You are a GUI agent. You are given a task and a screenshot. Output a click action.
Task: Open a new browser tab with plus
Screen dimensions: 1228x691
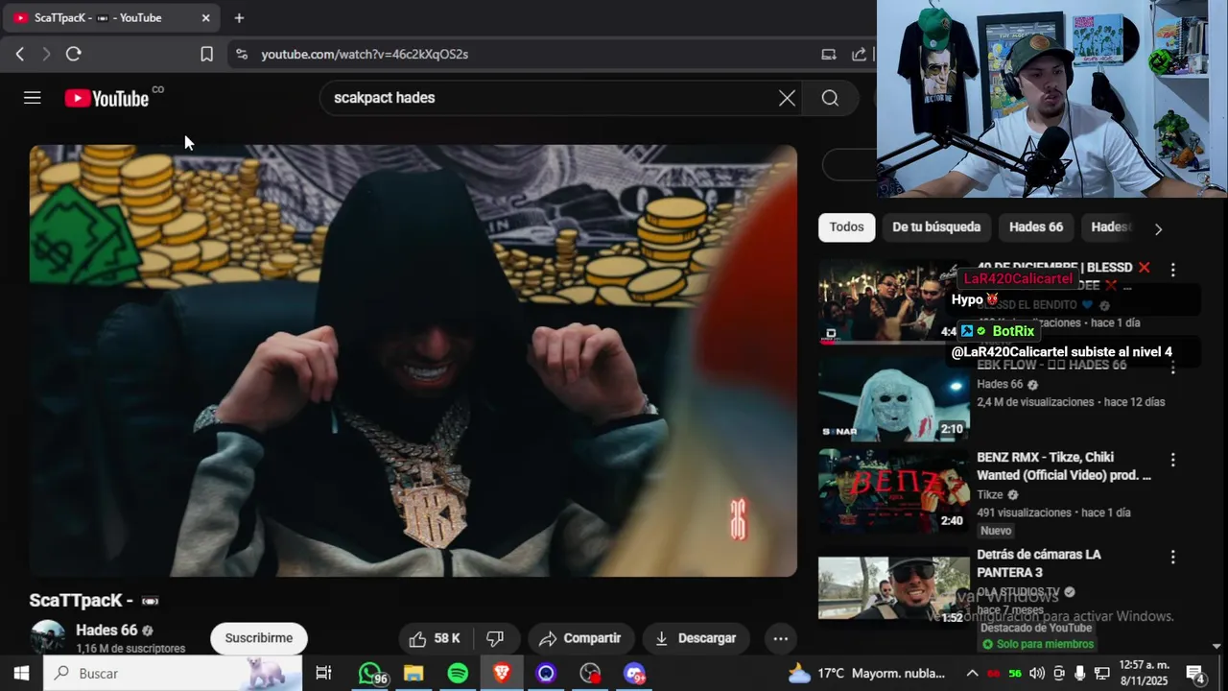click(239, 17)
